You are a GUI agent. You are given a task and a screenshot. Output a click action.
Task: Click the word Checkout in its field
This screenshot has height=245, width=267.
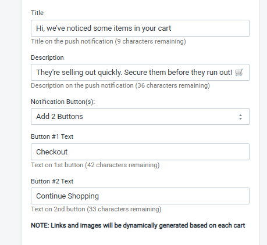pos(52,152)
